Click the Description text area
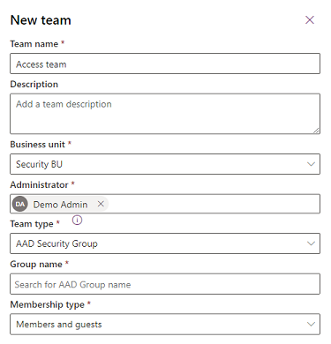 pos(165,114)
